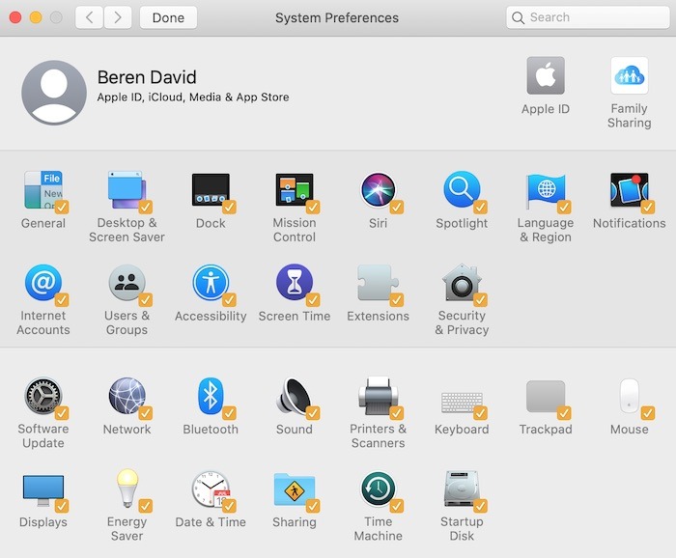Uncheck the Security & Privacy checkbox
The height and width of the screenshot is (558, 676).
(480, 300)
